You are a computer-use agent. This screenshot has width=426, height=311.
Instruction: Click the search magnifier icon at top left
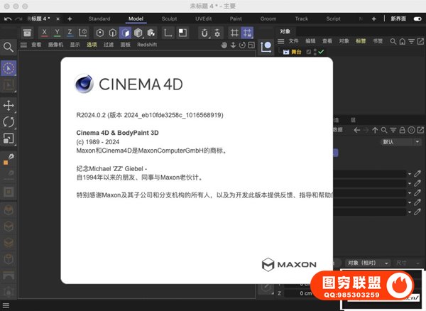pos(9,47)
